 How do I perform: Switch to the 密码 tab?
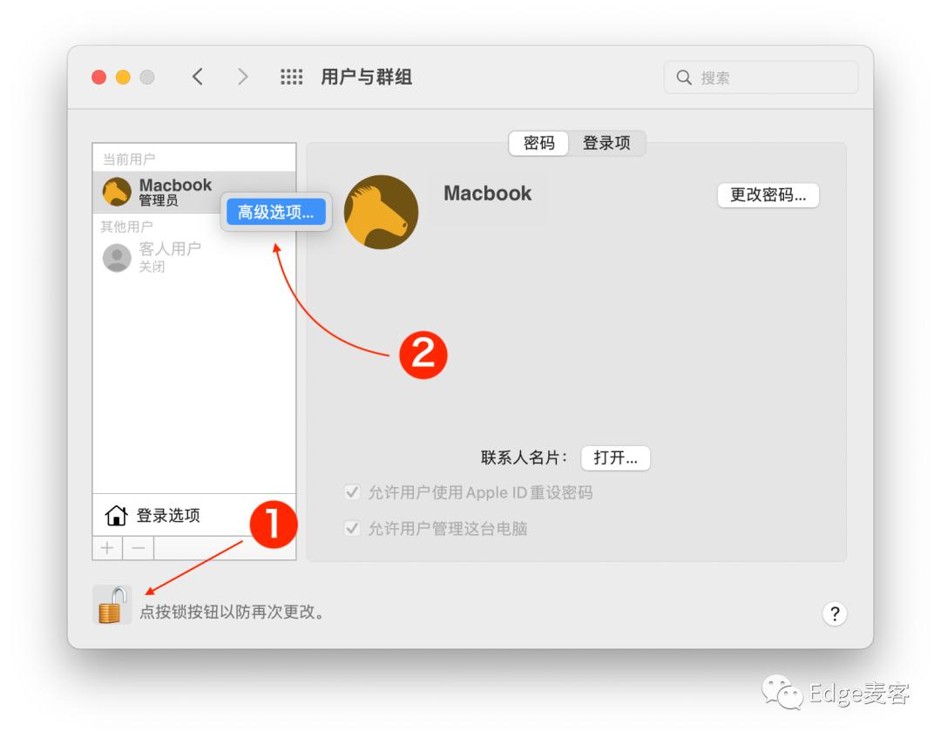(x=538, y=144)
